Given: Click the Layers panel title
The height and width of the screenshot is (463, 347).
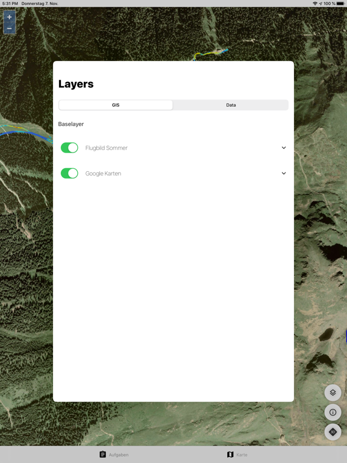Looking at the screenshot, I should pos(76,84).
